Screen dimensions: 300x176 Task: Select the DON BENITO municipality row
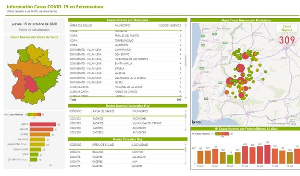tap(125, 54)
